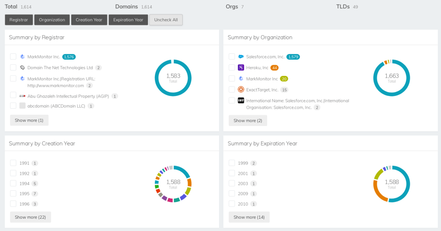
Task: Toggle the Creation Year summary button
Action: coord(89,20)
